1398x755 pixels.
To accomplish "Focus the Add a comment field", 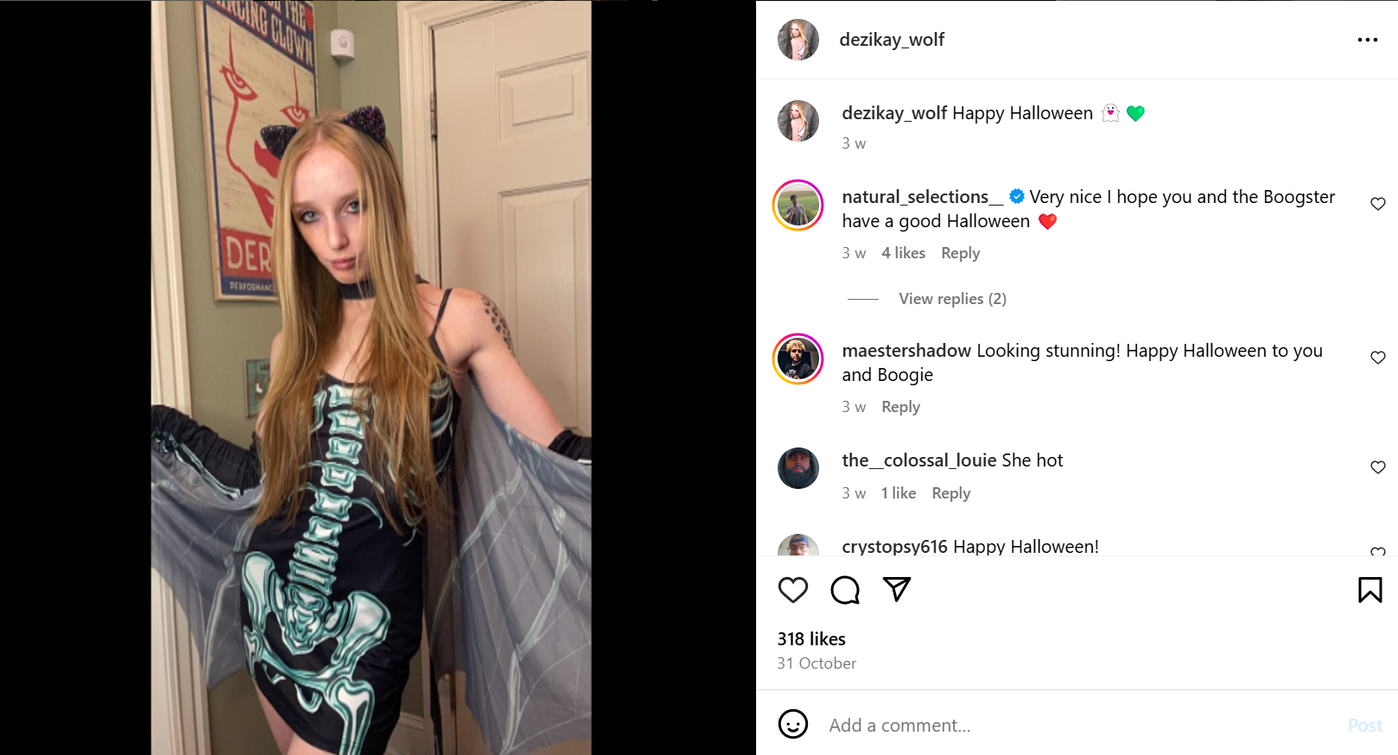I will 1080,725.
